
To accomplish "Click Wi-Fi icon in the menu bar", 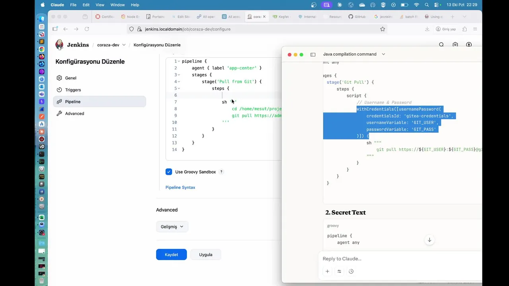I will tap(416, 5).
